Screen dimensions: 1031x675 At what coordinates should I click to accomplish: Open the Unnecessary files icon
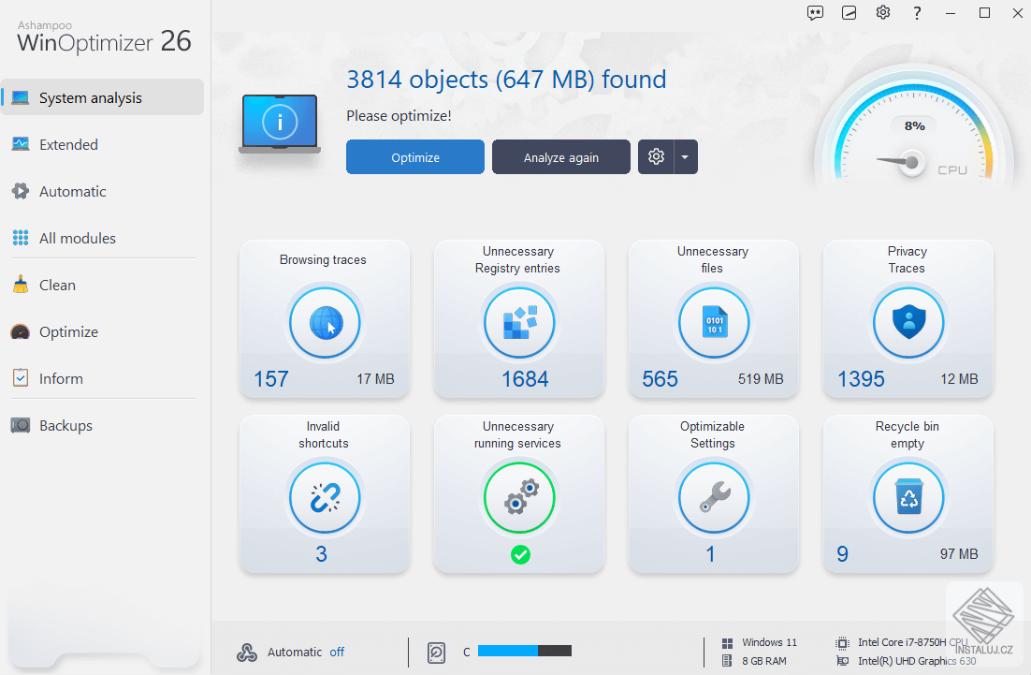(714, 323)
